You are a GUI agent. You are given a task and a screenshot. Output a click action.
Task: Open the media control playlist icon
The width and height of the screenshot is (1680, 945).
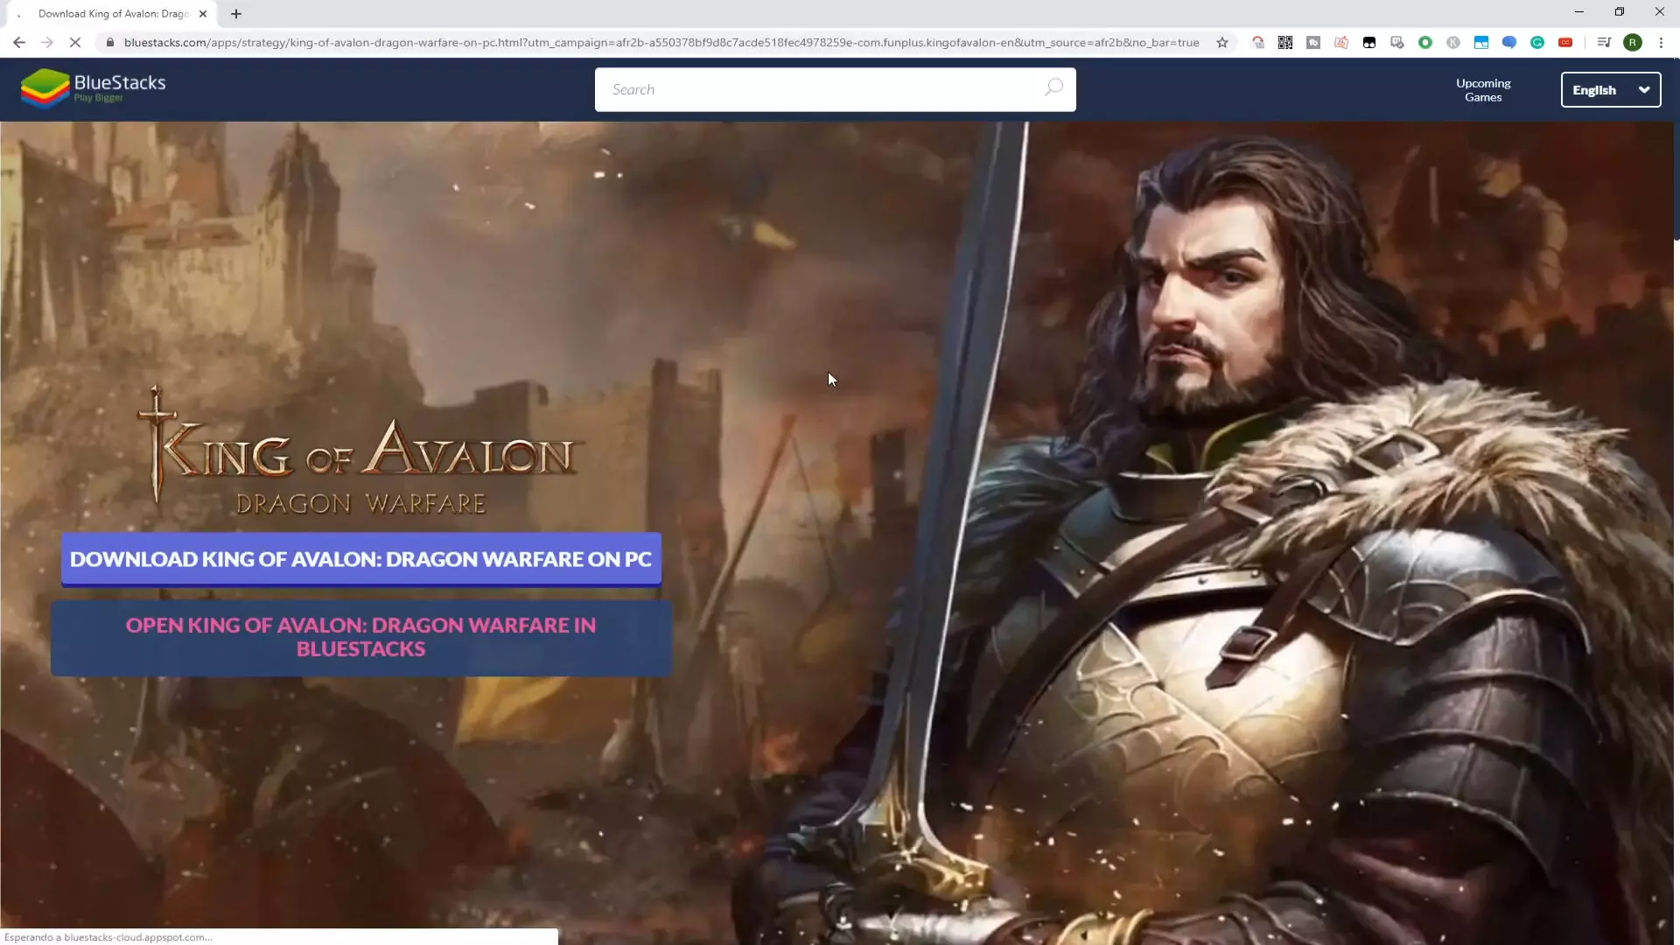coord(1603,42)
